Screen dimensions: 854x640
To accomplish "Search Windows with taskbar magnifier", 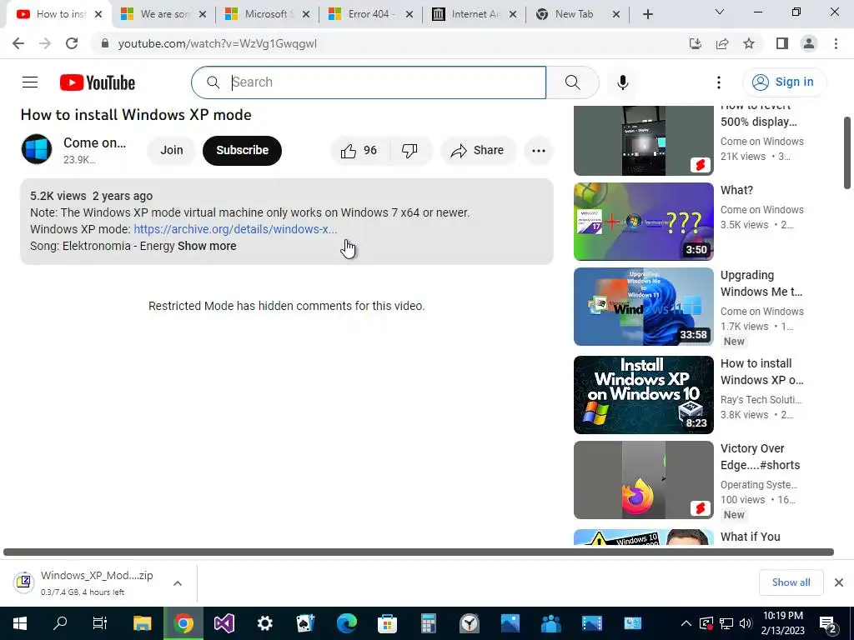I will tap(60, 623).
